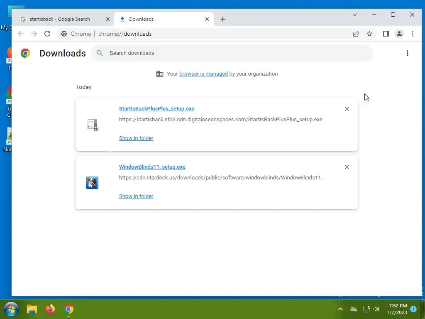Open the Windows Start orb
The image size is (425, 319).
[x=11, y=309]
